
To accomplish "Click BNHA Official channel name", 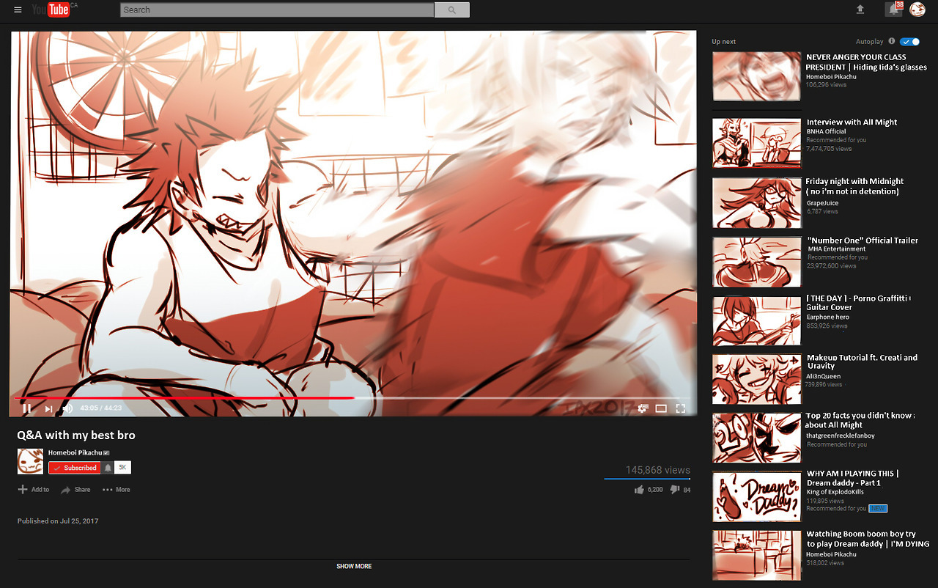I will (827, 131).
